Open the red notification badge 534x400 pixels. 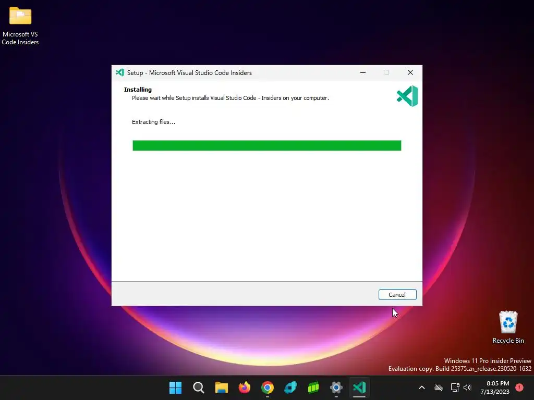click(x=519, y=387)
